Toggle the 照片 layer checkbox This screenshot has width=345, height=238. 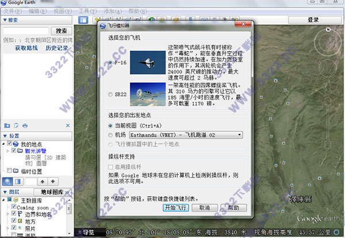[x=14, y=228]
